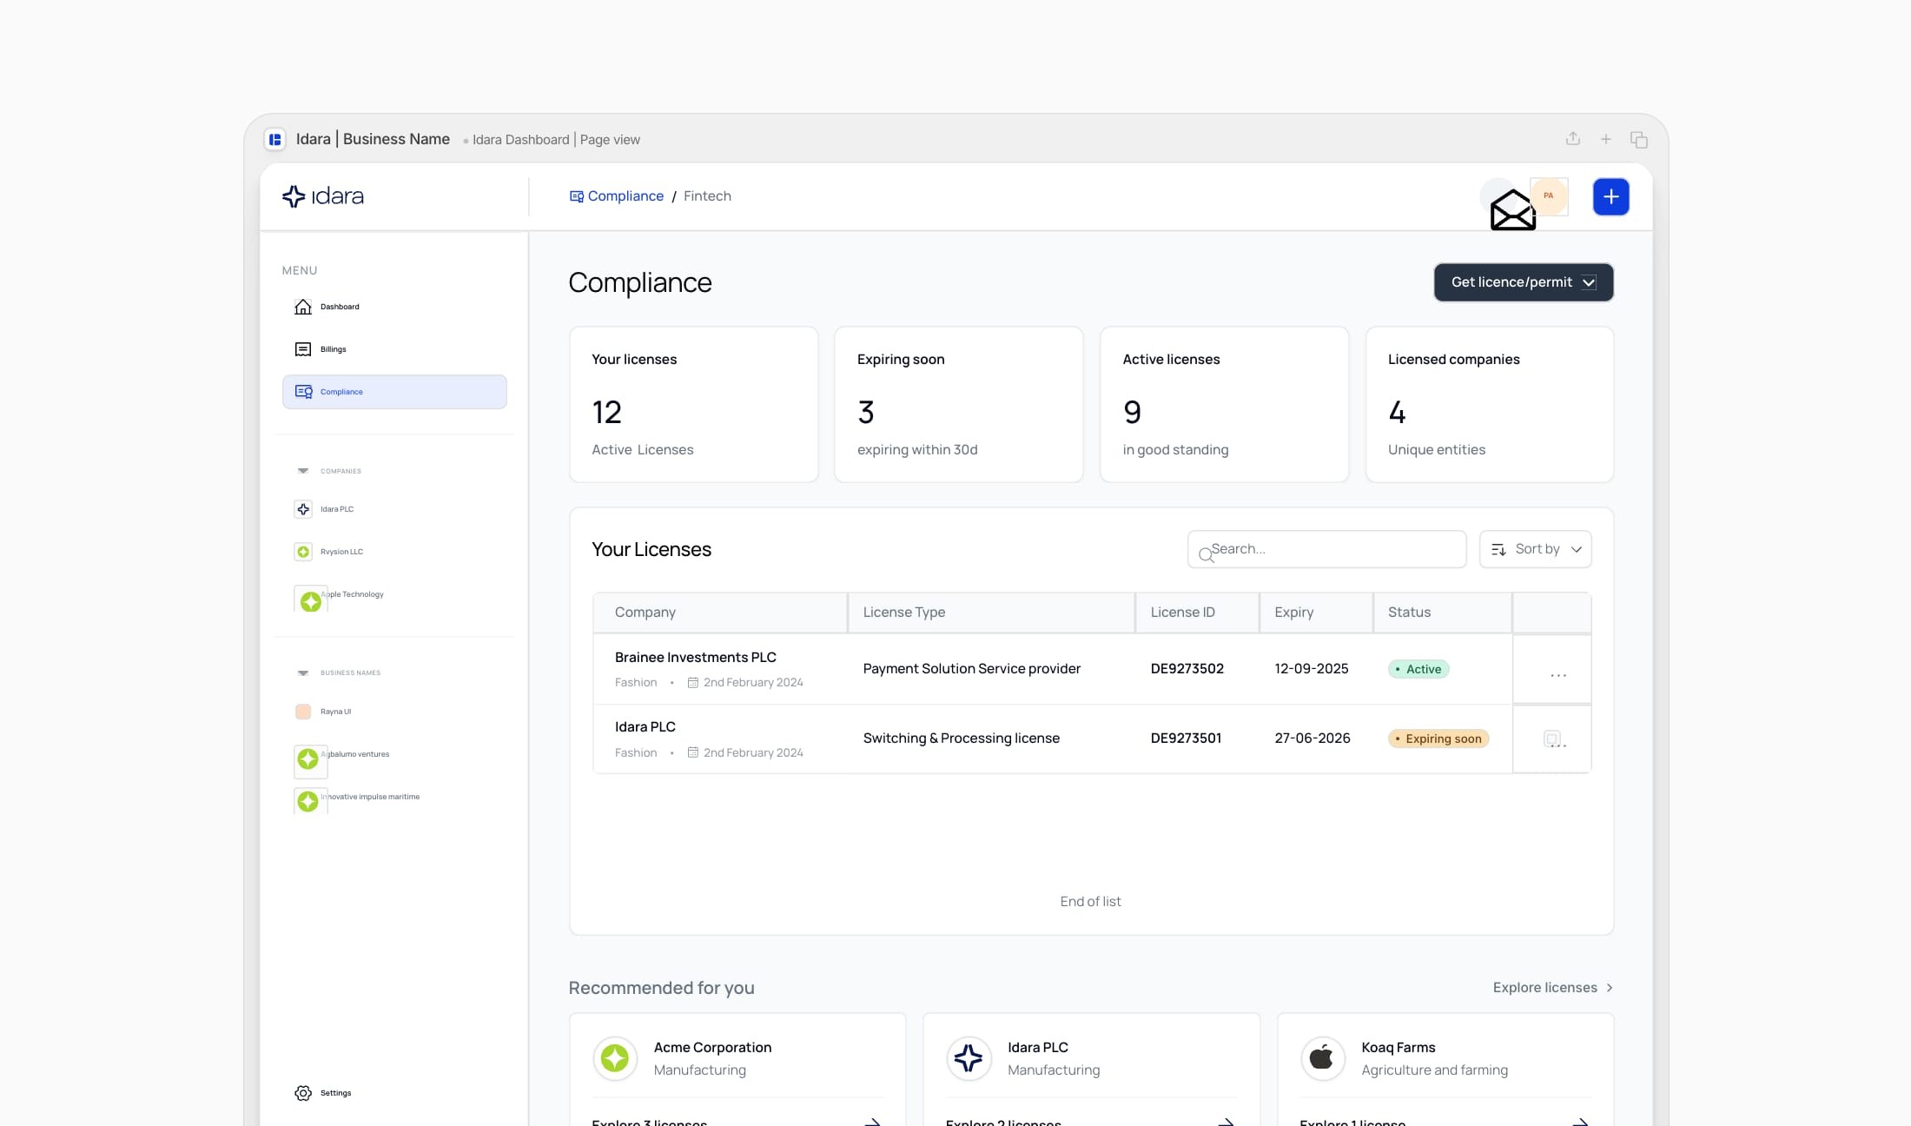Select Compliance in the sidebar menu

[394, 392]
